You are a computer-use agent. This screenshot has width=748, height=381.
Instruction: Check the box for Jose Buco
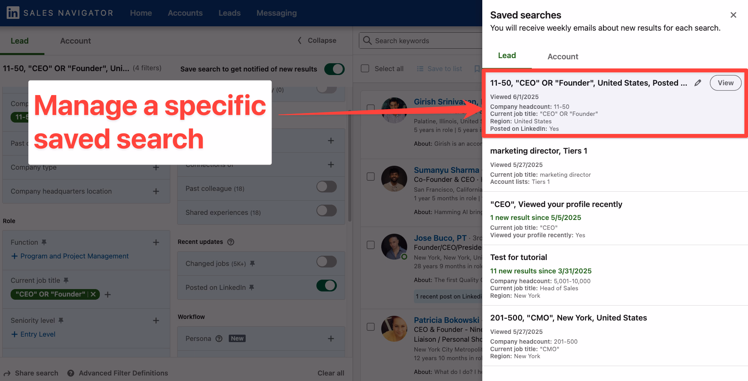tap(371, 245)
